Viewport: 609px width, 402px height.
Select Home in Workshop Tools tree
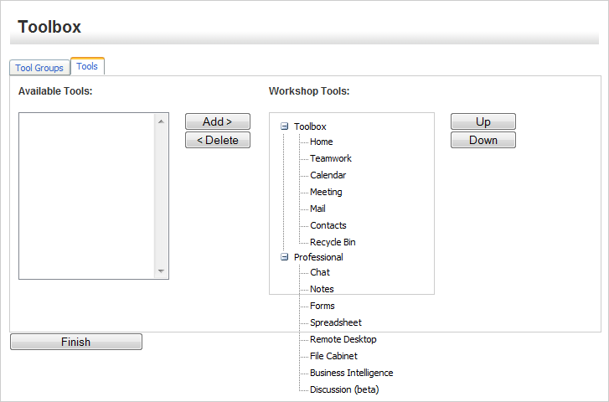tap(321, 142)
